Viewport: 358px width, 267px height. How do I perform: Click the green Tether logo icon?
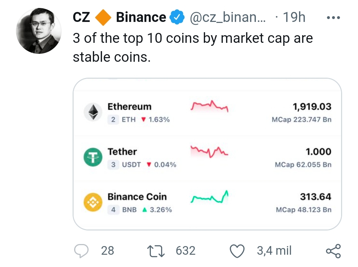click(x=93, y=157)
